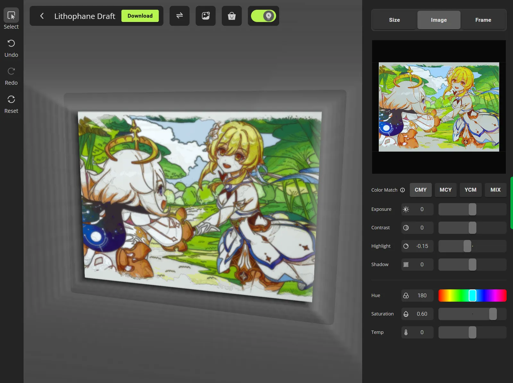The height and width of the screenshot is (383, 513).
Task: Click the Download button
Action: click(x=140, y=16)
